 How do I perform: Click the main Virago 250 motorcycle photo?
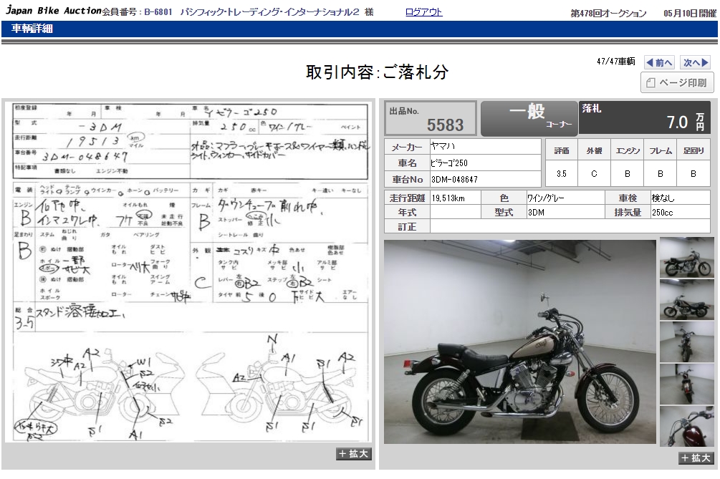tap(519, 342)
